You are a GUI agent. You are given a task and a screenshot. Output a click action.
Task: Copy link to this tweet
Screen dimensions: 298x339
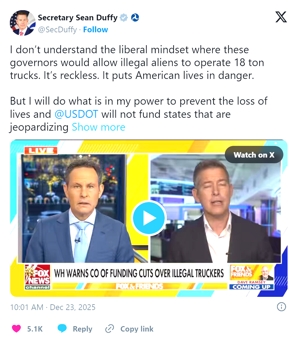point(137,329)
